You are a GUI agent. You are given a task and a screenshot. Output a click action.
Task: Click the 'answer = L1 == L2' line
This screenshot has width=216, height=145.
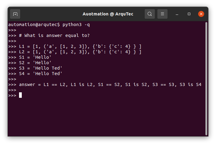click(x=110, y=85)
